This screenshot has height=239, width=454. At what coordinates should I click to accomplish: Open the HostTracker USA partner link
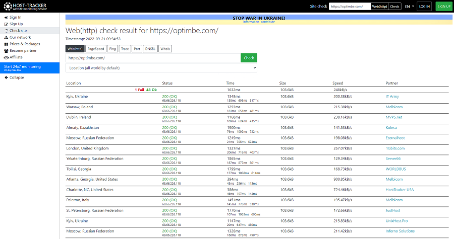point(400,190)
